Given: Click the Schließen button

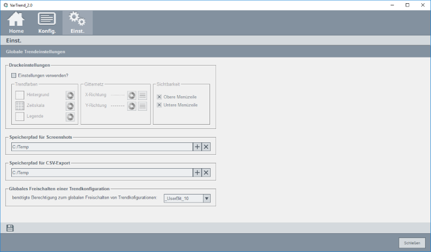Looking at the screenshot, I should [412, 243].
